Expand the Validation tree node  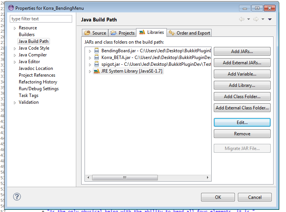(x=15, y=103)
